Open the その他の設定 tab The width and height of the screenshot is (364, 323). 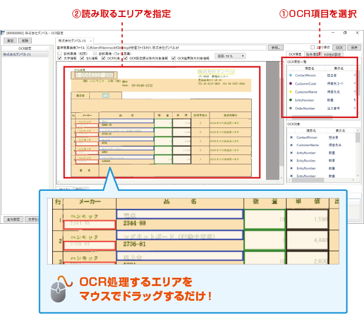coord(332,55)
